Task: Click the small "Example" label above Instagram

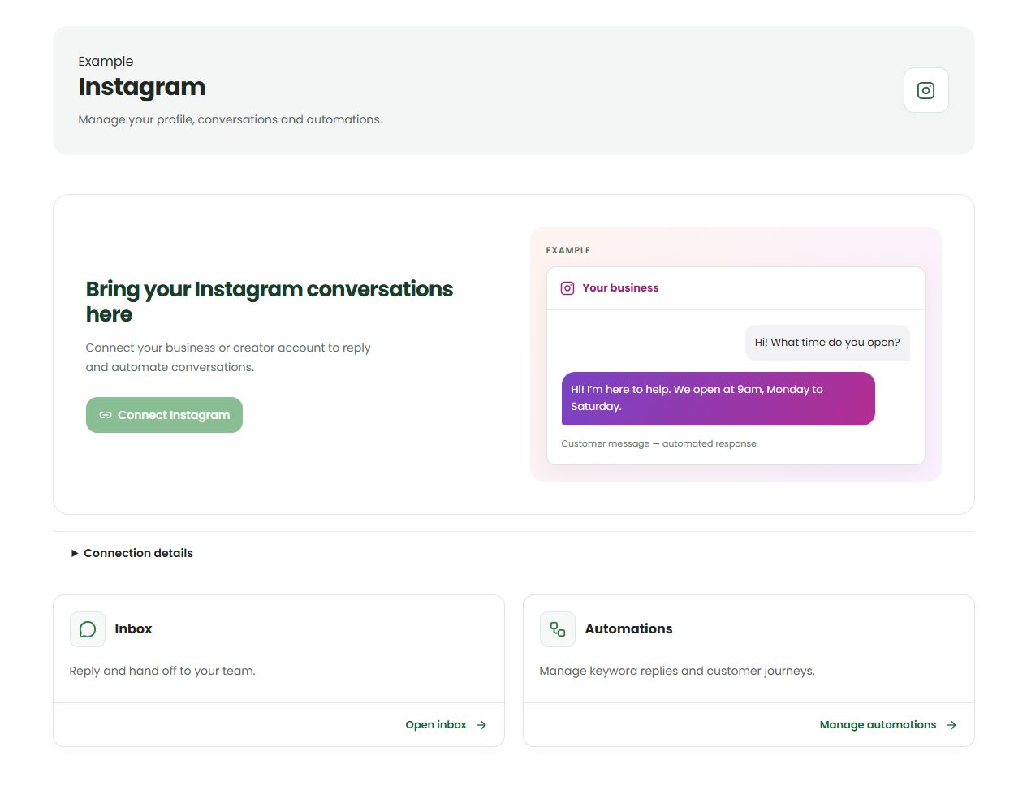Action: (106, 62)
